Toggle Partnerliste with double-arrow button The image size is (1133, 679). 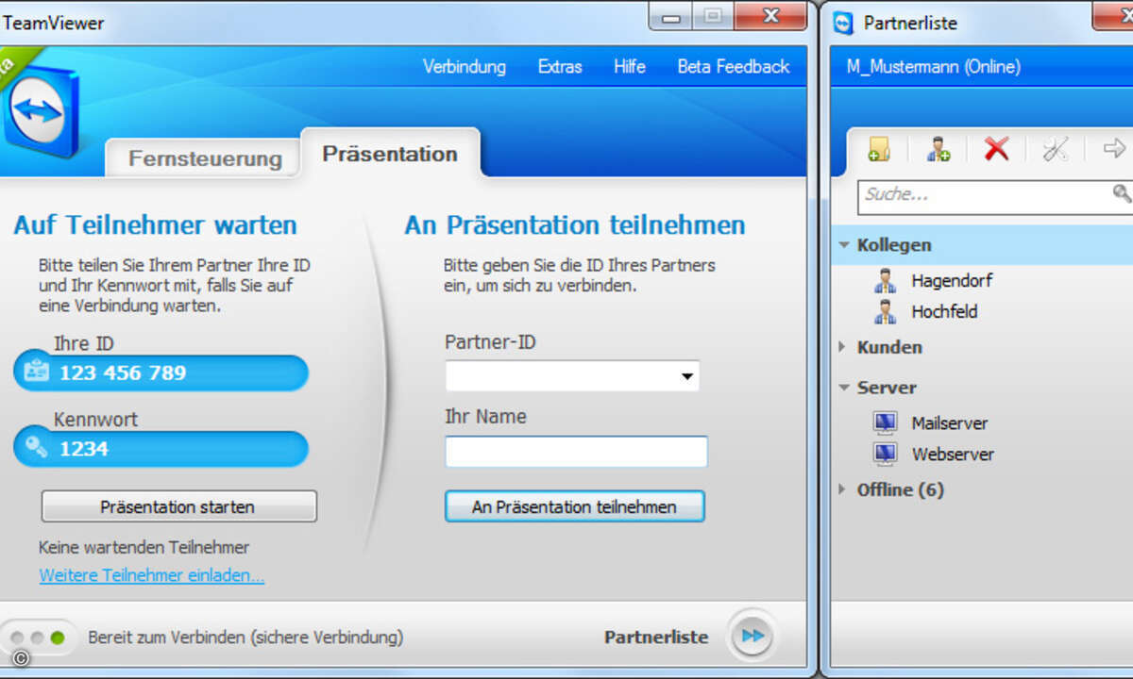tap(753, 637)
